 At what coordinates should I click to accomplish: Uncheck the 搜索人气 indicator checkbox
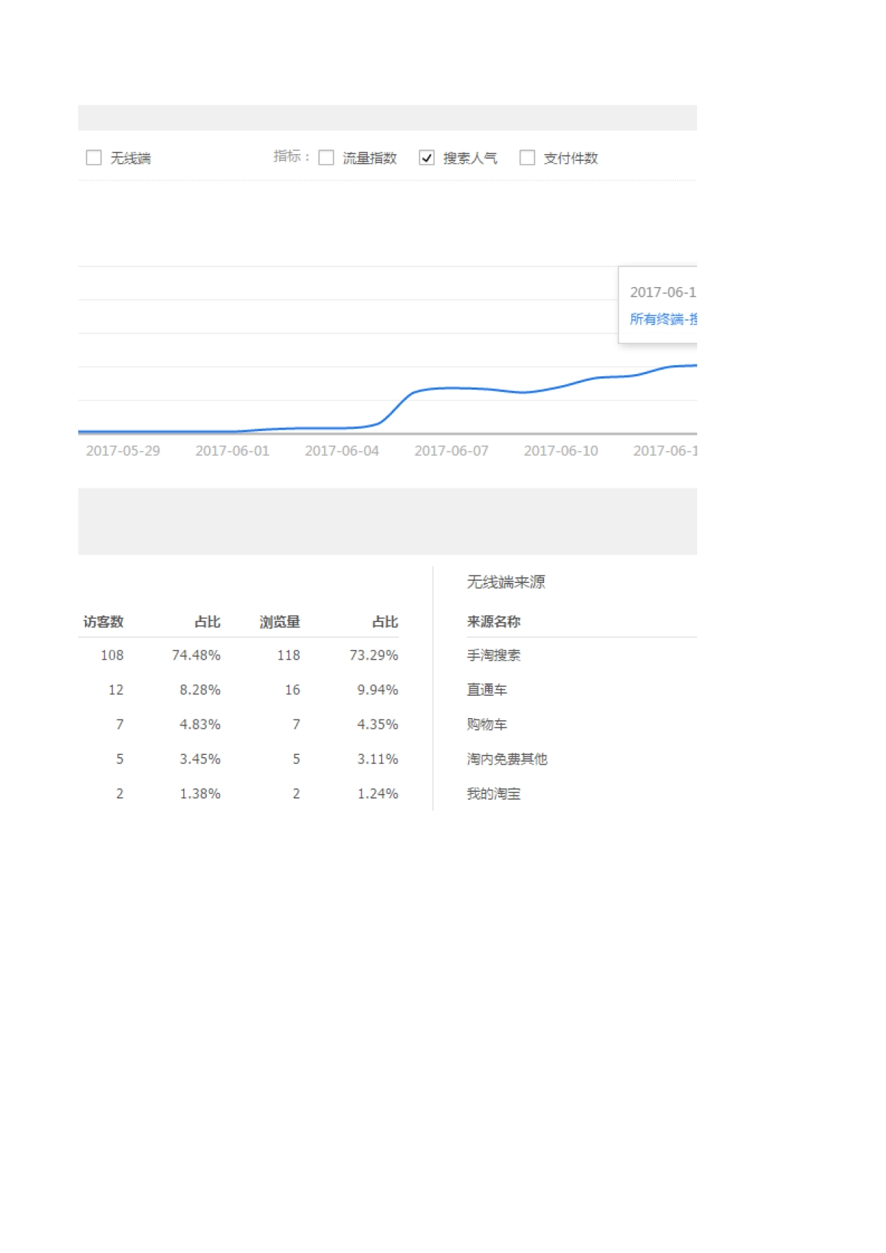(x=427, y=157)
